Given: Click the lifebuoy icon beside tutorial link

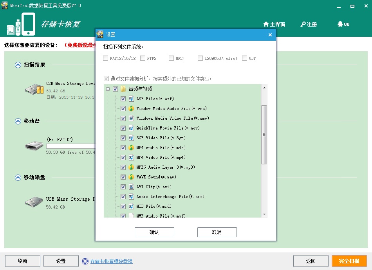Looking at the screenshot, I should pyautogui.click(x=85, y=261).
